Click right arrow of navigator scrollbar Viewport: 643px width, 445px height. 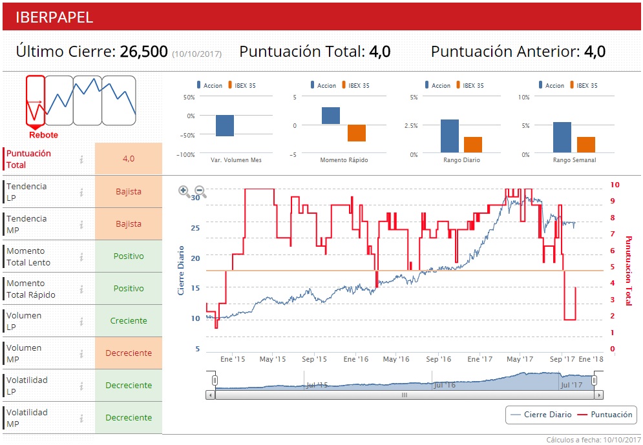[x=598, y=395]
